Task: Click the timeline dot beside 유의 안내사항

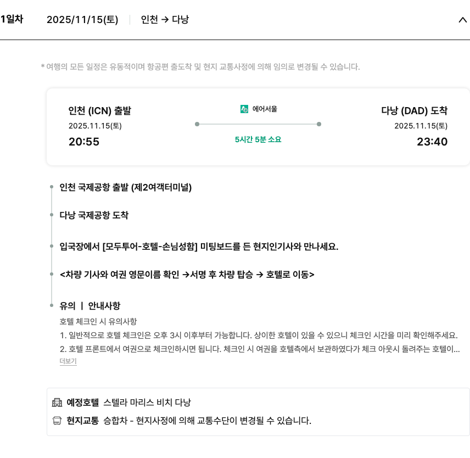Action: (52, 305)
